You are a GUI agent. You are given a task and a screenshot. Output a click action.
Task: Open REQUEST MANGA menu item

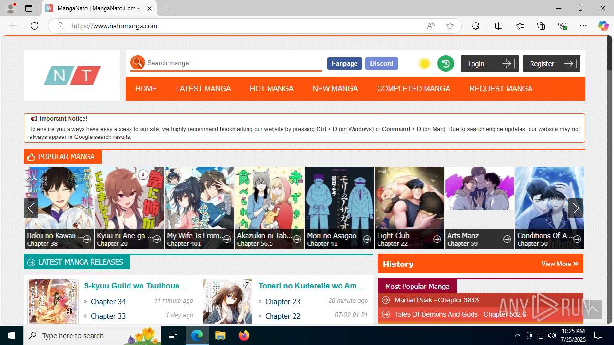(x=501, y=89)
